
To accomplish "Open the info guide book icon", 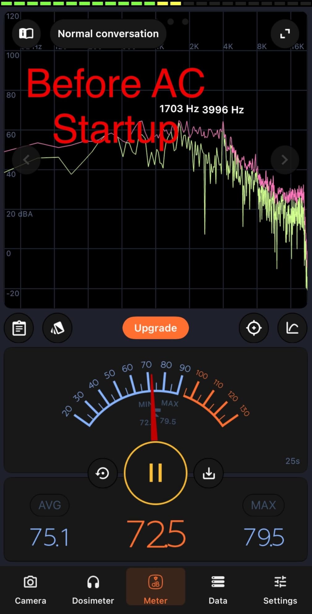I will (x=26, y=33).
